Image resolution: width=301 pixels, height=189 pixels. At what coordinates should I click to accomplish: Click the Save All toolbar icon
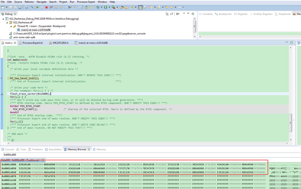pyautogui.click(x=15, y=7)
